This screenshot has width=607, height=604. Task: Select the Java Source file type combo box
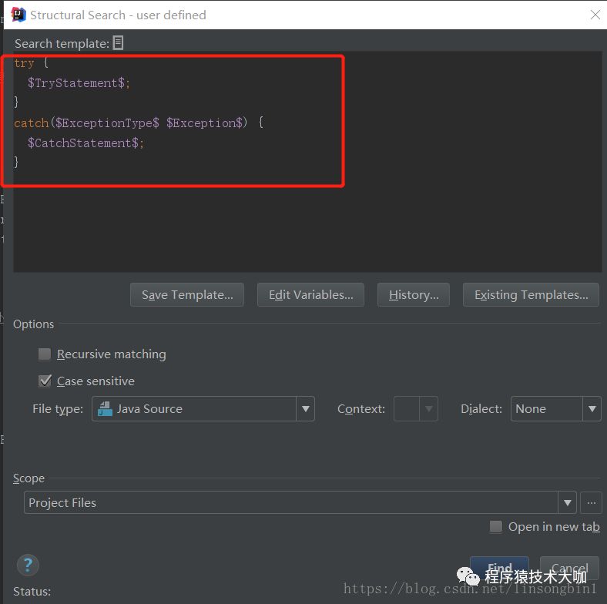tap(203, 409)
